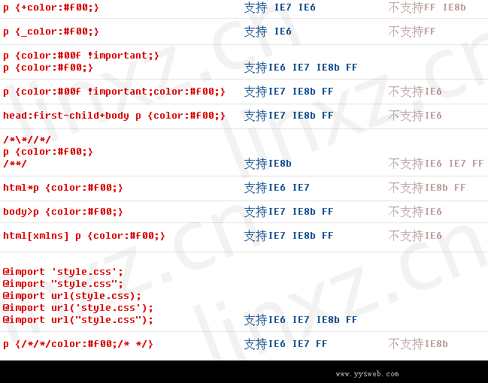Click the line '@import url("style.css");'
488x383 pixels.
click(x=78, y=320)
